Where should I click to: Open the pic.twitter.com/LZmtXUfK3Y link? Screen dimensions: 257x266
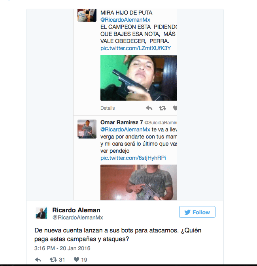(x=136, y=48)
